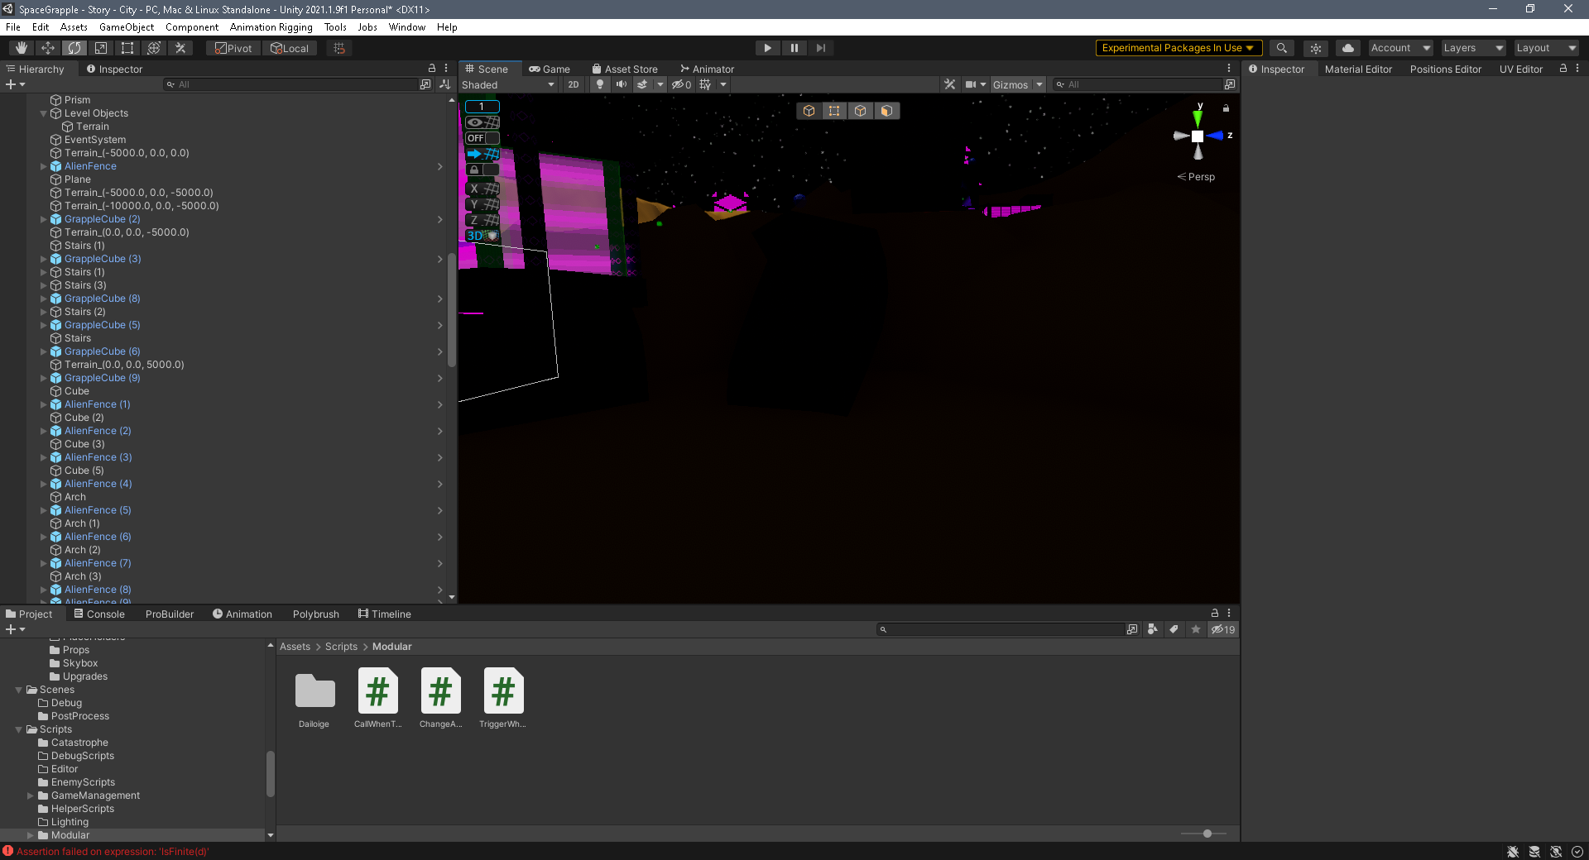Open Experimental Packages In Use dropdown
Image resolution: width=1589 pixels, height=860 pixels.
click(1179, 48)
